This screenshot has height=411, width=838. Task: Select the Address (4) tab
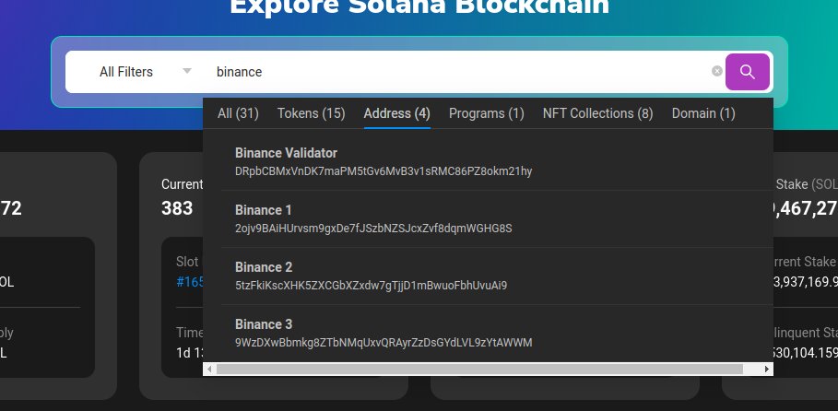pyautogui.click(x=396, y=113)
